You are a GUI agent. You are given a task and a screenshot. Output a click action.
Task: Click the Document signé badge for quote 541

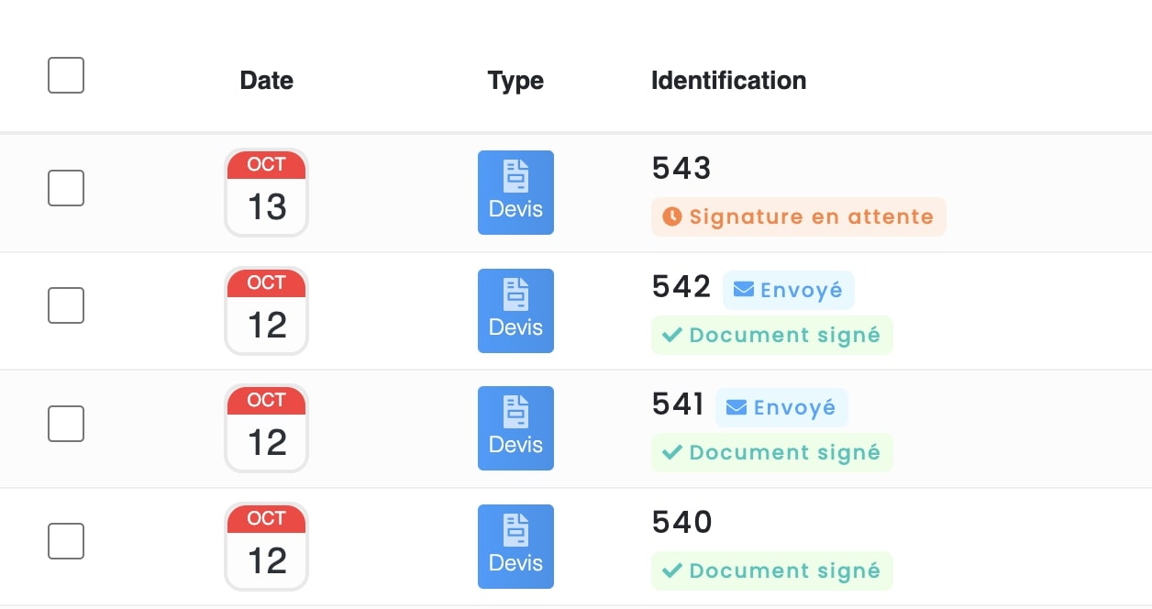point(771,452)
